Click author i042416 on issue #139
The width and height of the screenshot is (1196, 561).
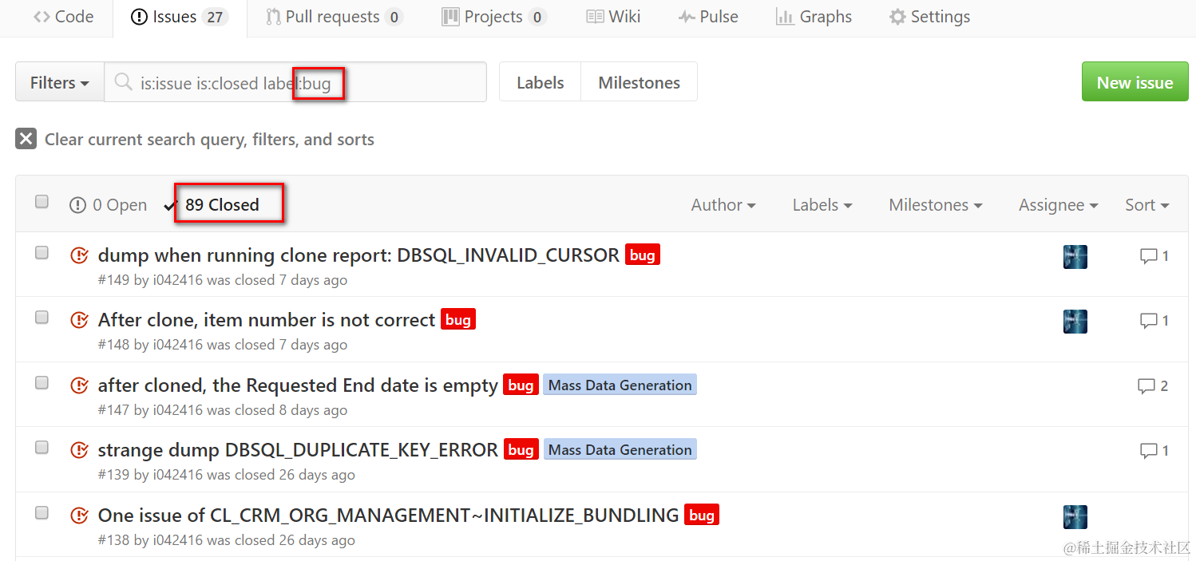click(178, 475)
